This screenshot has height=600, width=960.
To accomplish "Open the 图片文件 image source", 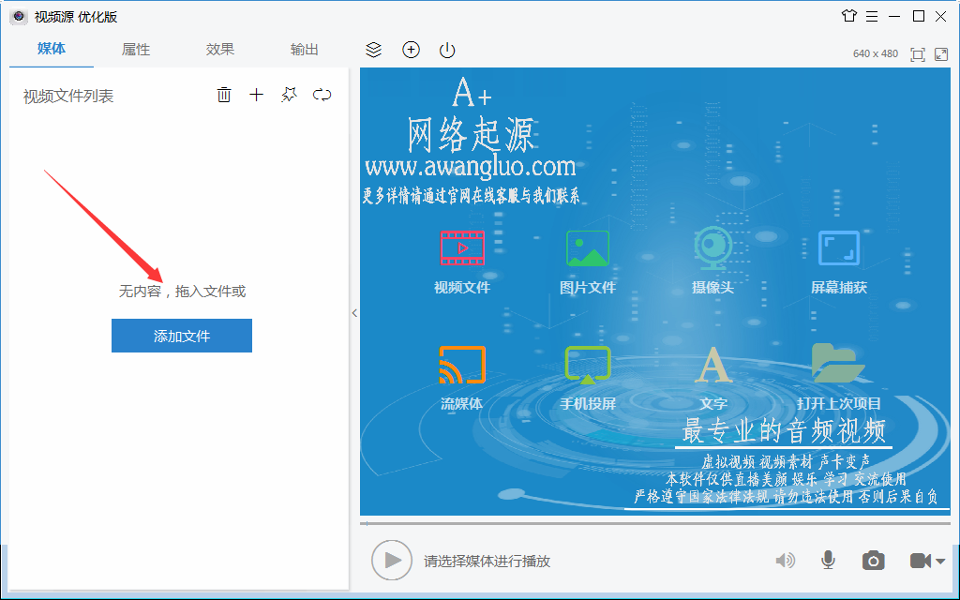I will pyautogui.click(x=587, y=248).
